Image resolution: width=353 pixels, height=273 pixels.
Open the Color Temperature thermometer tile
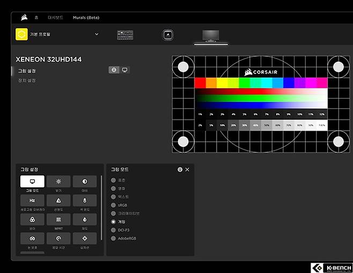point(85,201)
